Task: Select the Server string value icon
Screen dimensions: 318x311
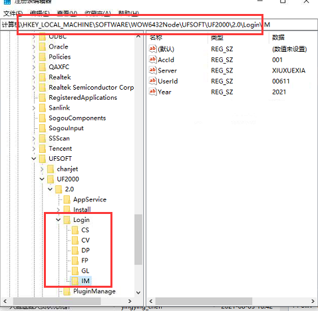Action: pyautogui.click(x=152, y=70)
